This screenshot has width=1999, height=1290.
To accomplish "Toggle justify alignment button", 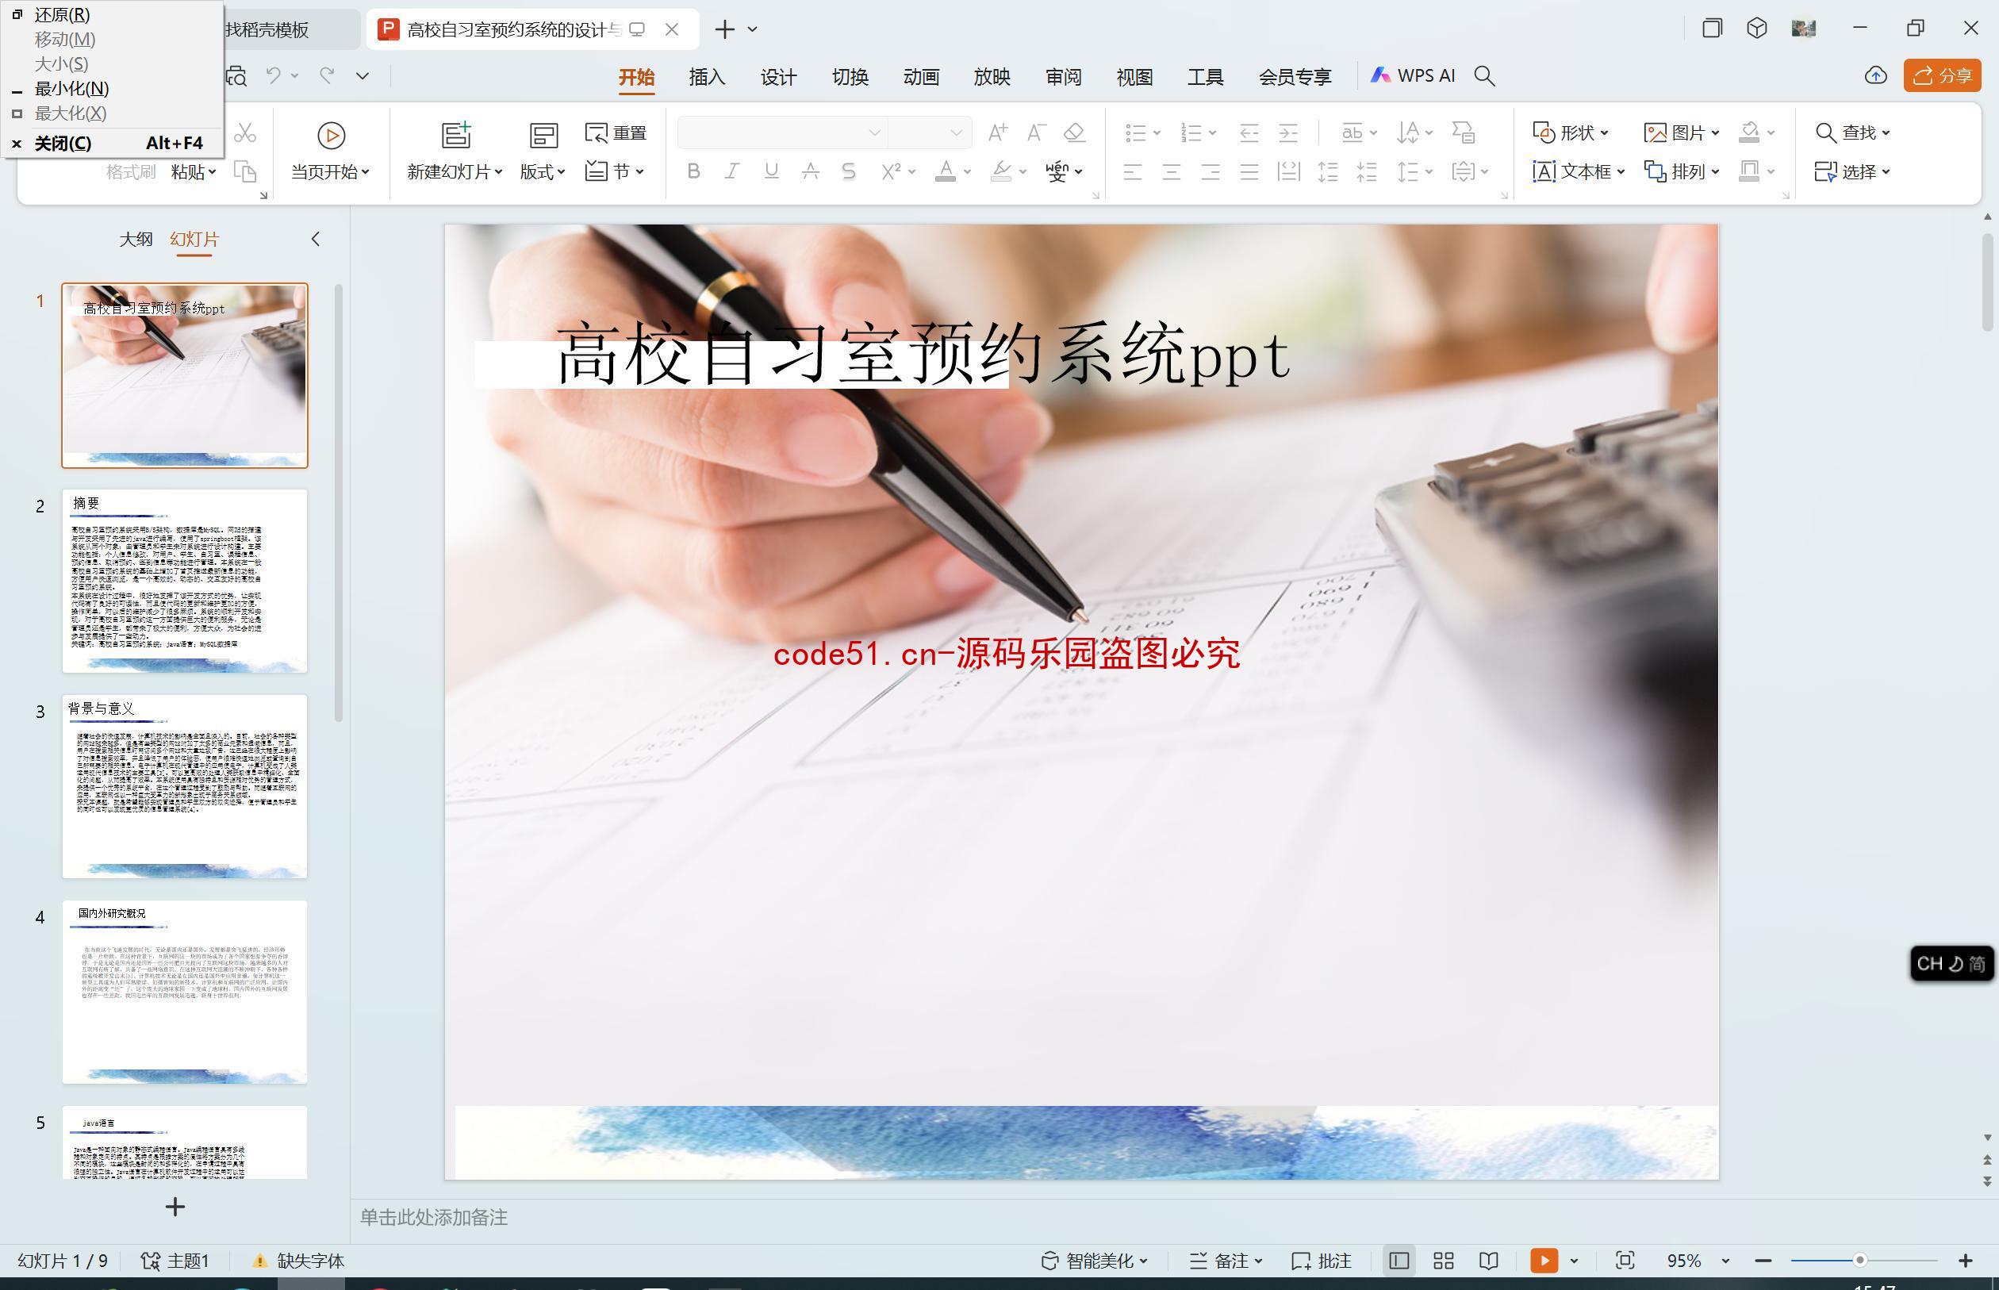I will pyautogui.click(x=1249, y=171).
